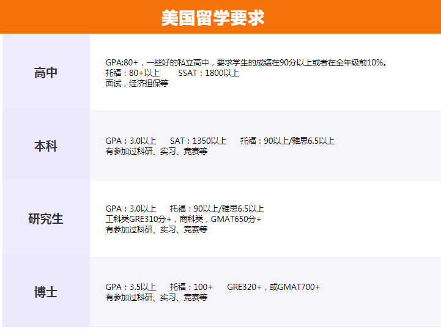This screenshot has width=441, height=329.
Task: Click GPA：3.0以上 in 研究生 row
Action: coord(130,209)
